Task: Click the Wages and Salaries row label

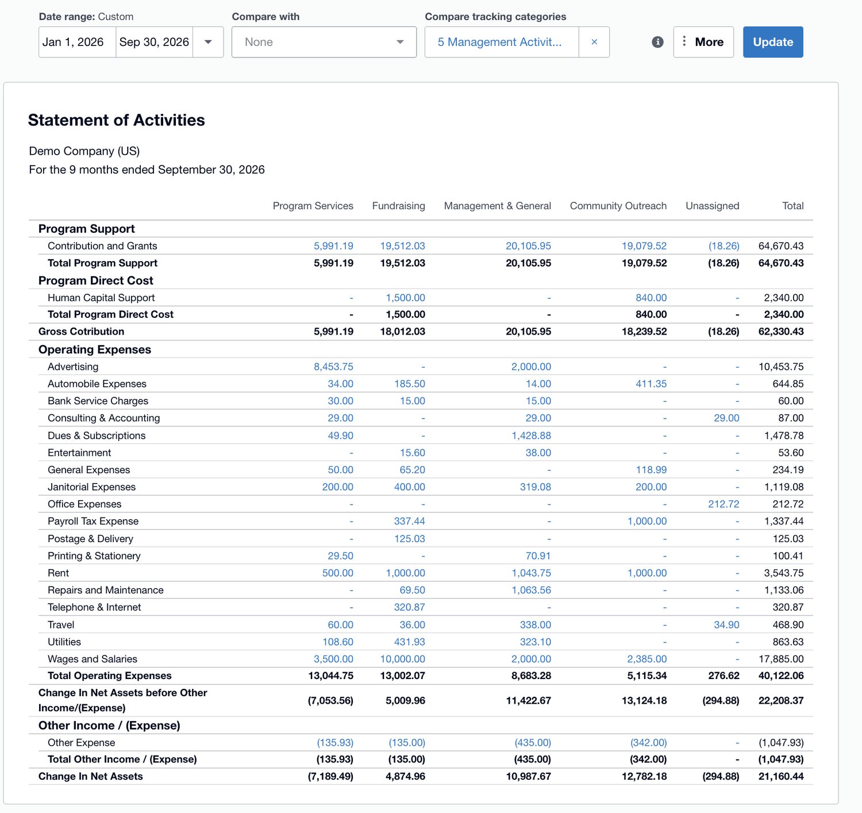Action: pyautogui.click(x=93, y=659)
